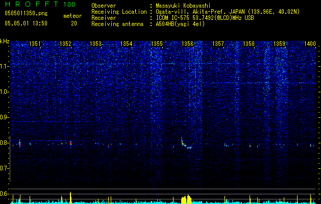Click the ICOM IC-575 receiver details
Image resolution: width=321 pixels, height=204 pixels.
pos(205,18)
